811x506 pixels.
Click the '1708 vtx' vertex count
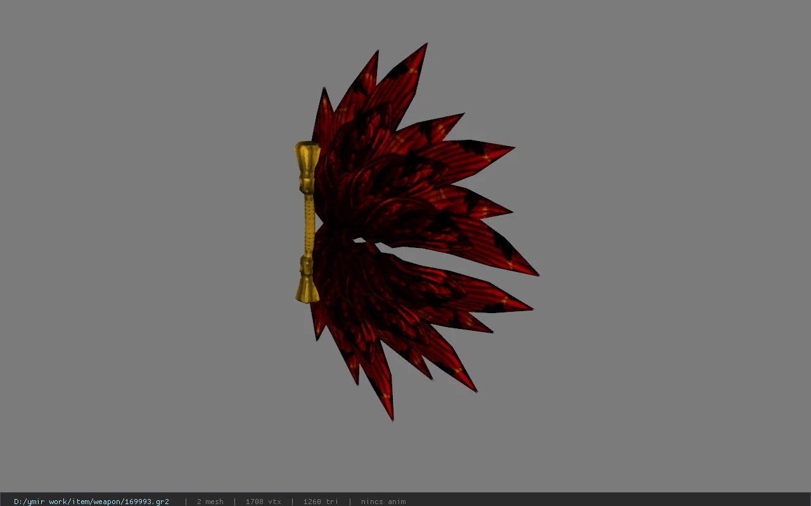coord(263,502)
